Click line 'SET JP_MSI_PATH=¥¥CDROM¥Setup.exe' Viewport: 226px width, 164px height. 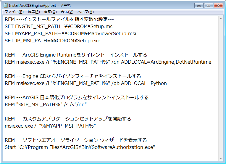click(52, 41)
